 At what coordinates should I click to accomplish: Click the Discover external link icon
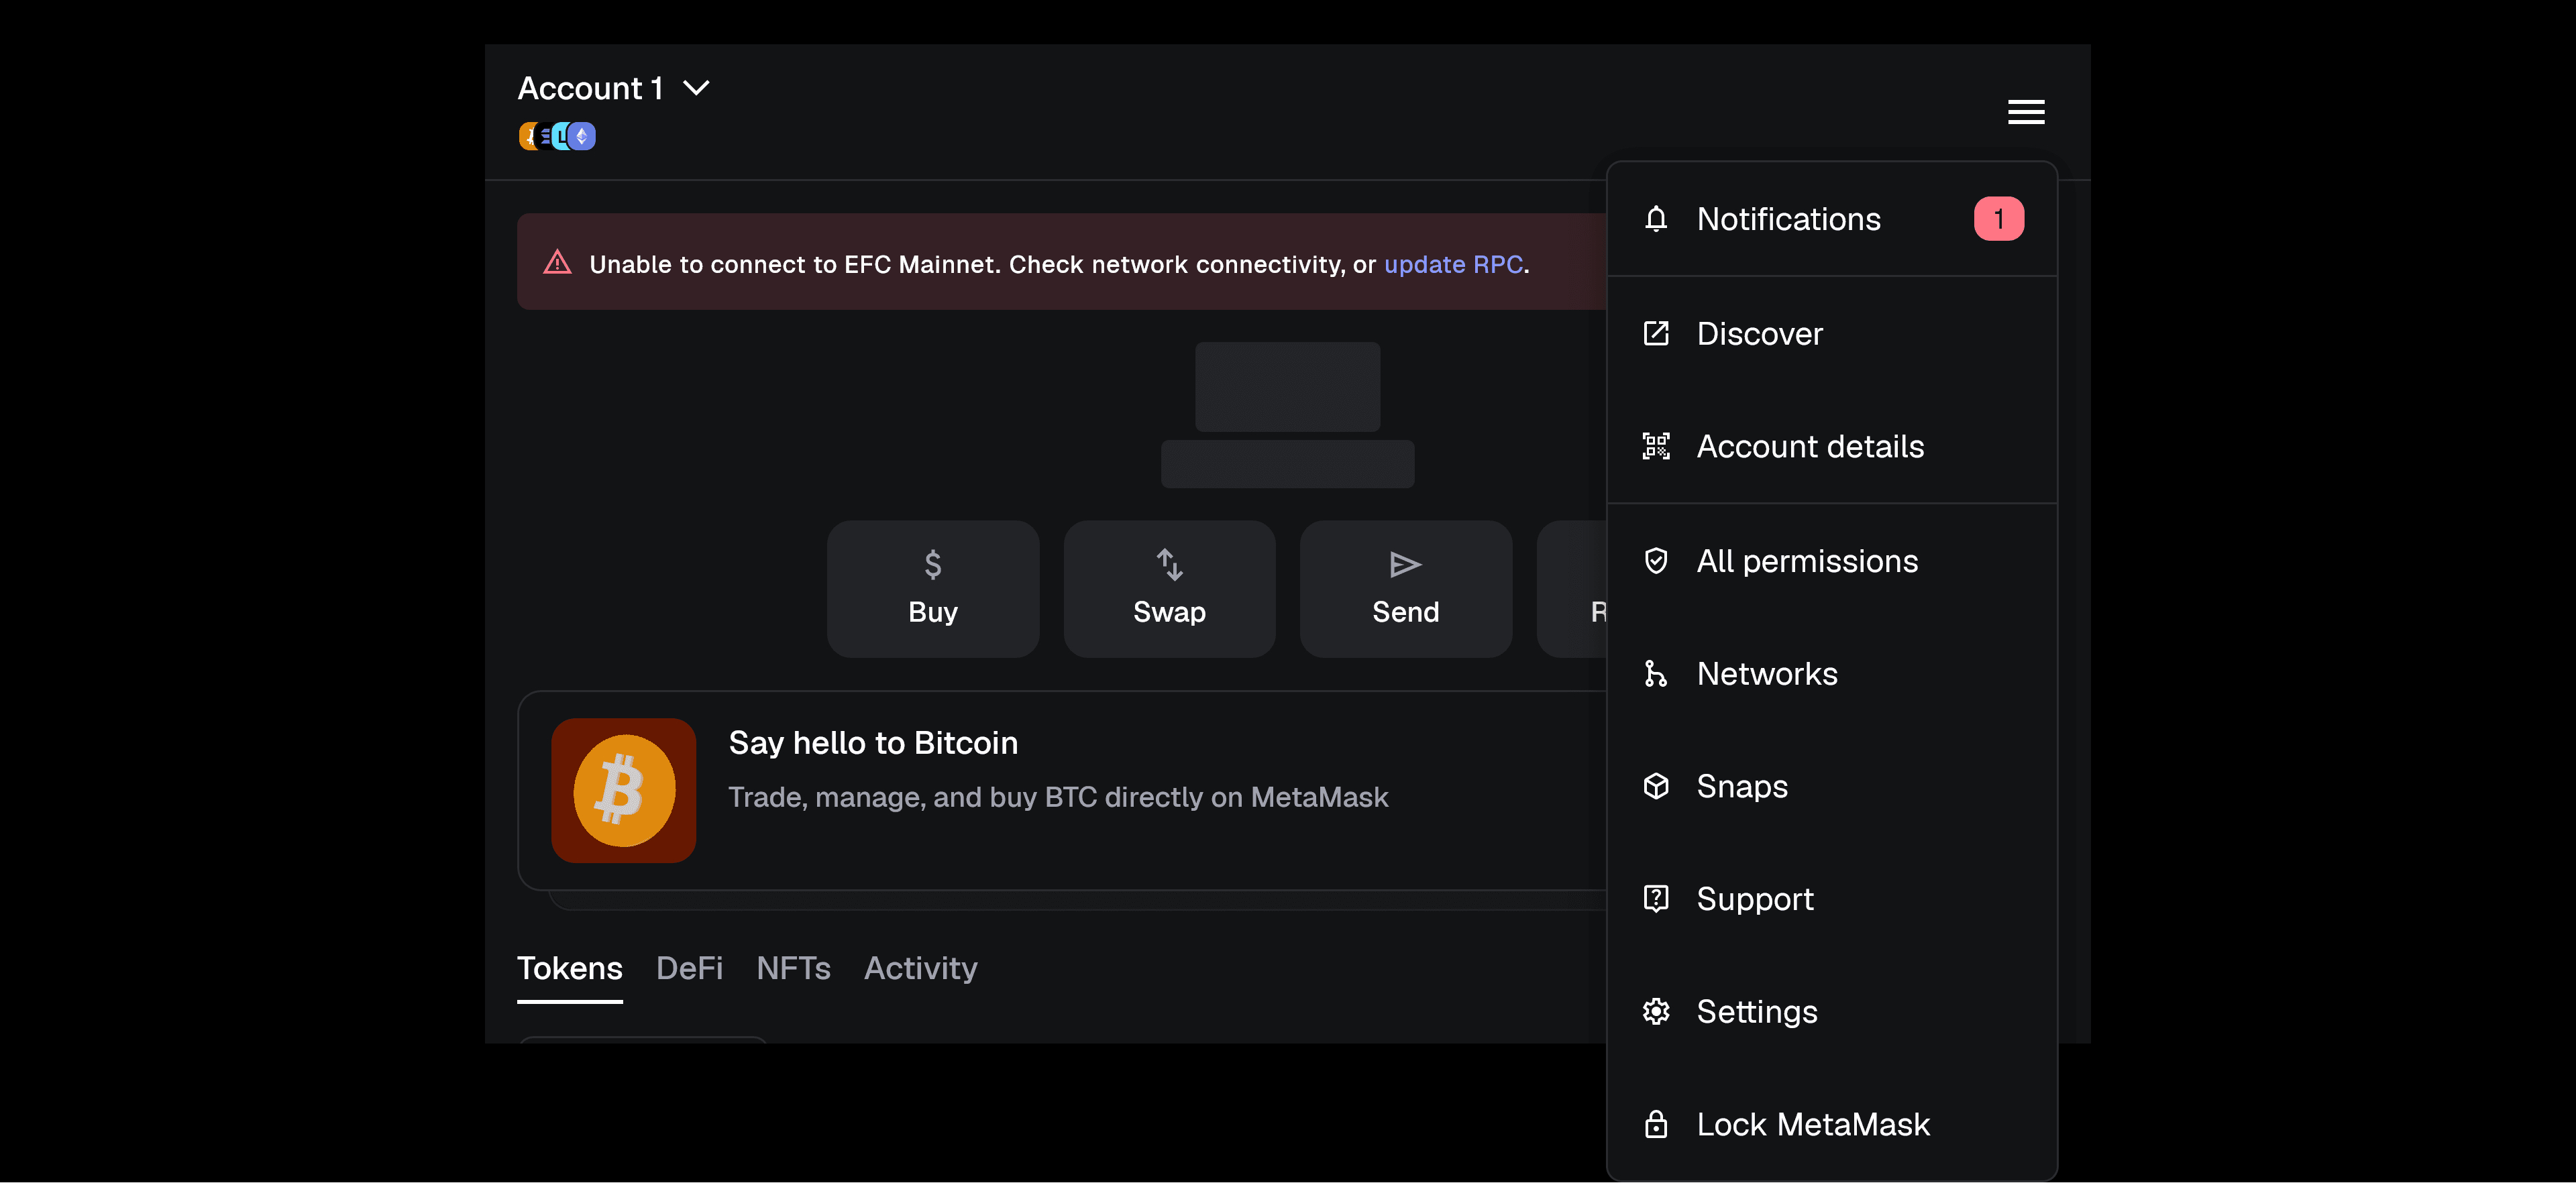[1656, 333]
